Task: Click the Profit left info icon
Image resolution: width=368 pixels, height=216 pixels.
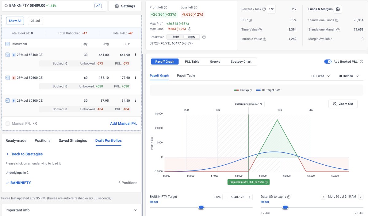Action: pos(166,7)
